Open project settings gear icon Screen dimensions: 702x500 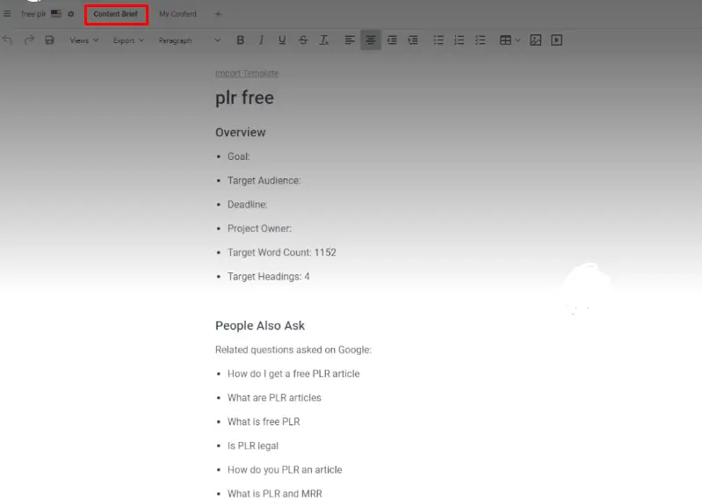pyautogui.click(x=71, y=14)
